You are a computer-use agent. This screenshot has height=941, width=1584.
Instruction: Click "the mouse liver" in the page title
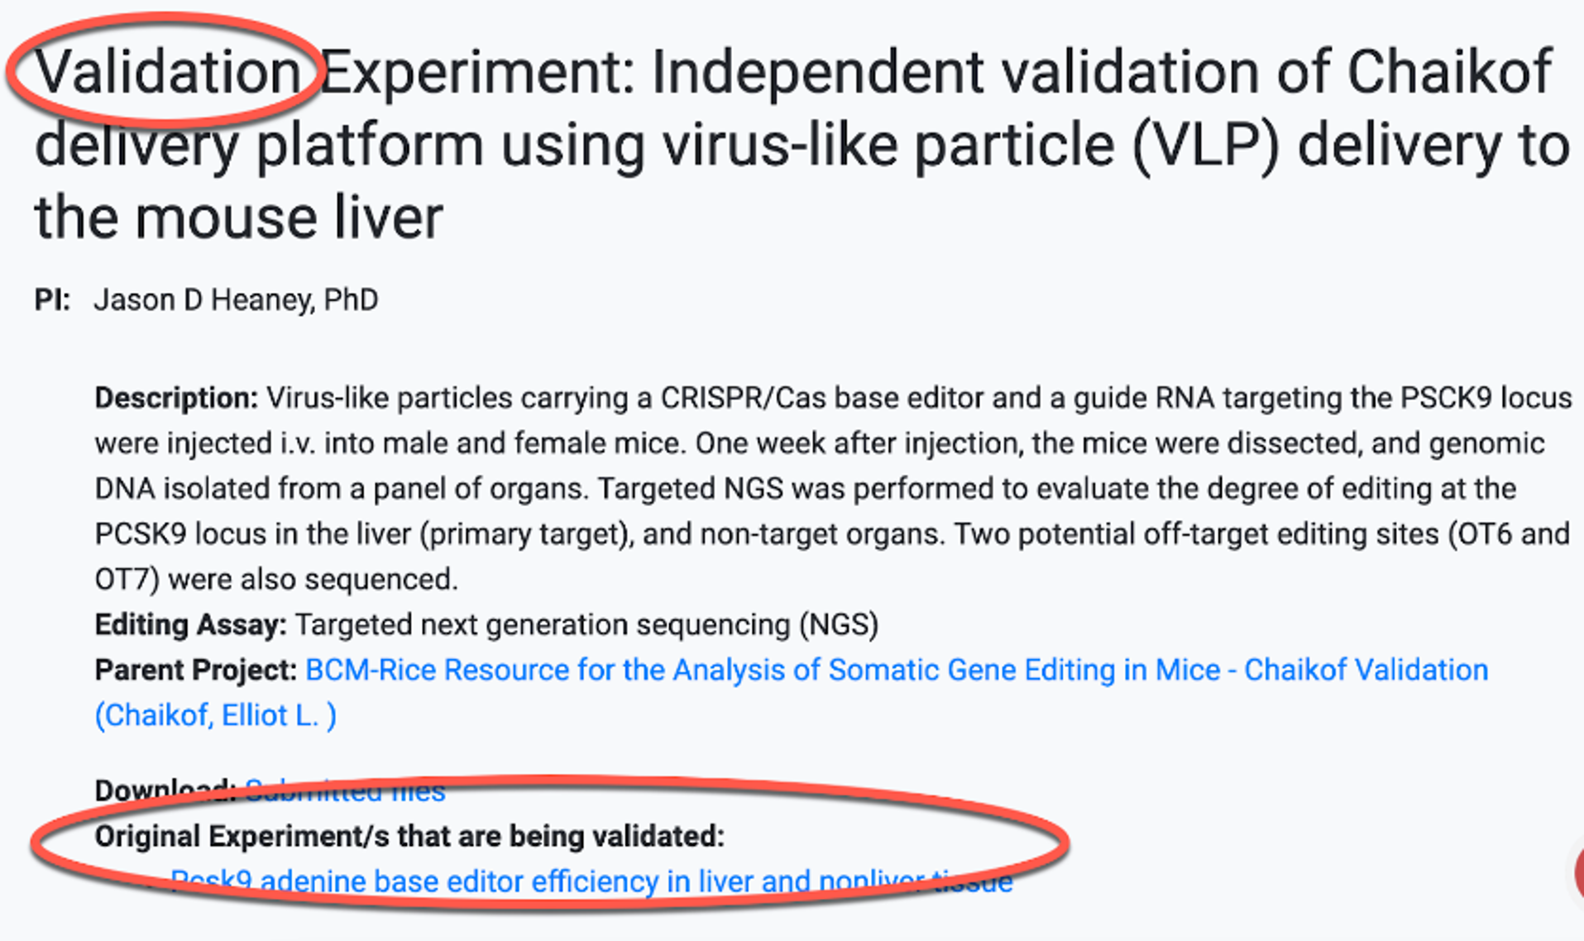238,217
